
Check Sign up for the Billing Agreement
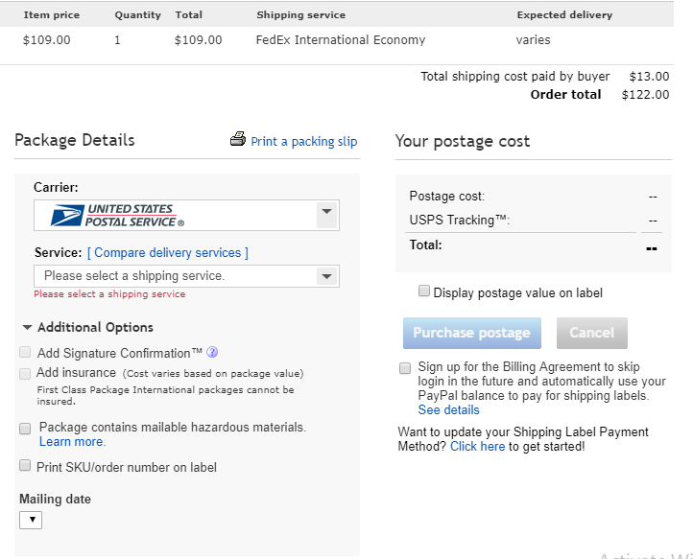(405, 368)
